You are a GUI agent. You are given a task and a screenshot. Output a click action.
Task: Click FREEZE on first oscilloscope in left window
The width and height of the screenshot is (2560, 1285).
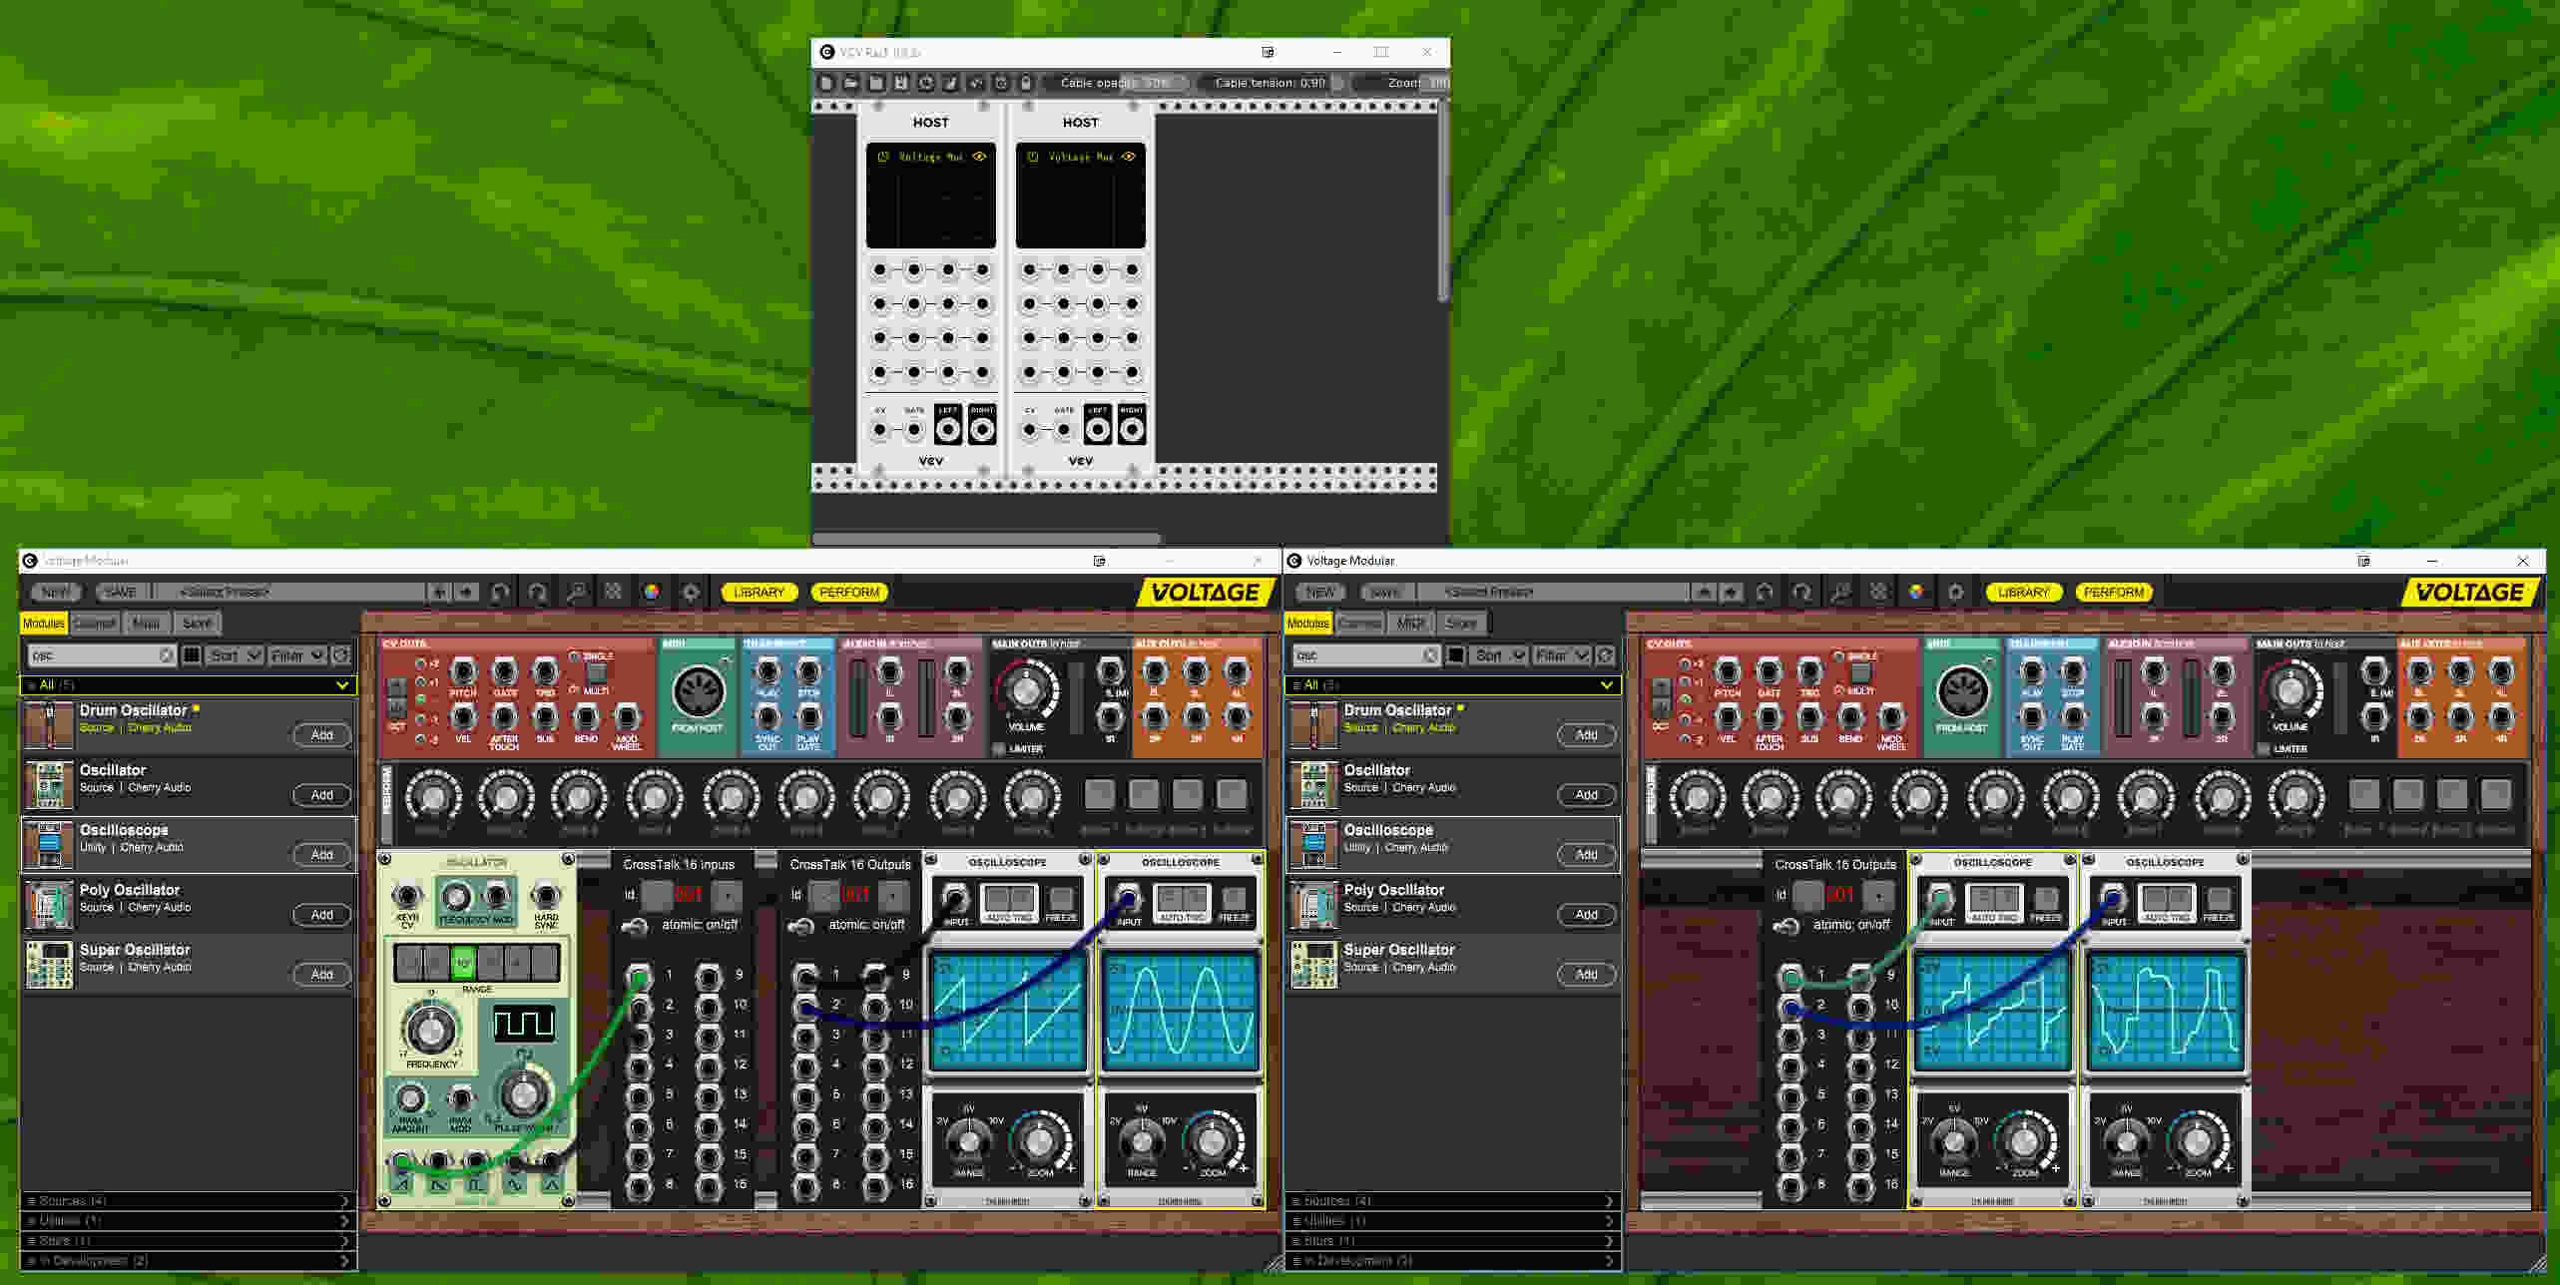(x=1061, y=900)
